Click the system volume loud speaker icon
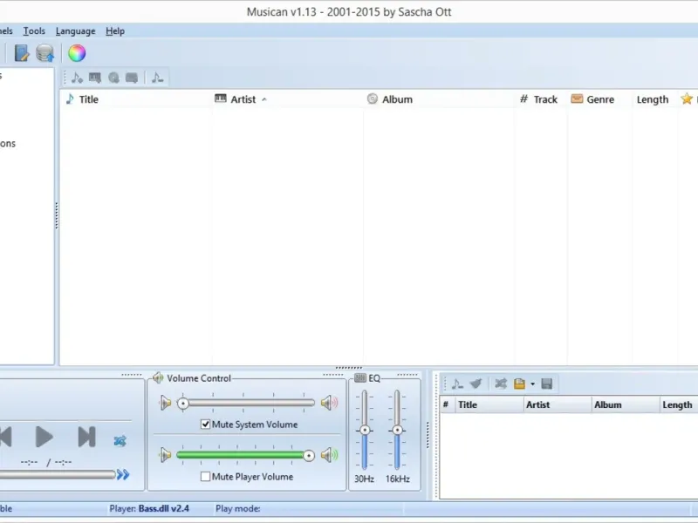The image size is (698, 523). 329,403
